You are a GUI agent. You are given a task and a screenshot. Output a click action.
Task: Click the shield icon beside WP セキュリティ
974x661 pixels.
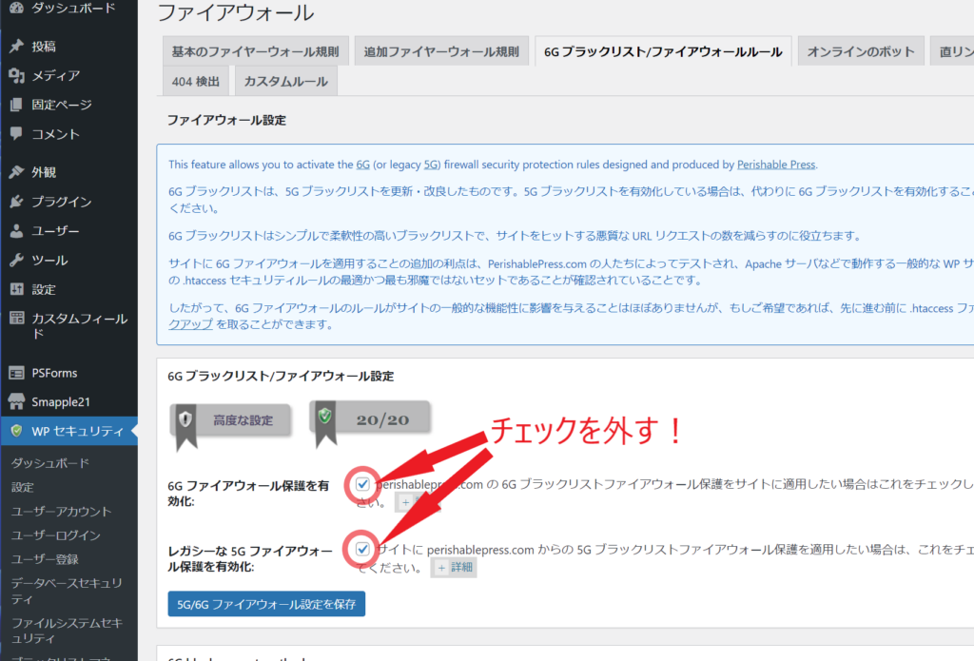(x=16, y=431)
